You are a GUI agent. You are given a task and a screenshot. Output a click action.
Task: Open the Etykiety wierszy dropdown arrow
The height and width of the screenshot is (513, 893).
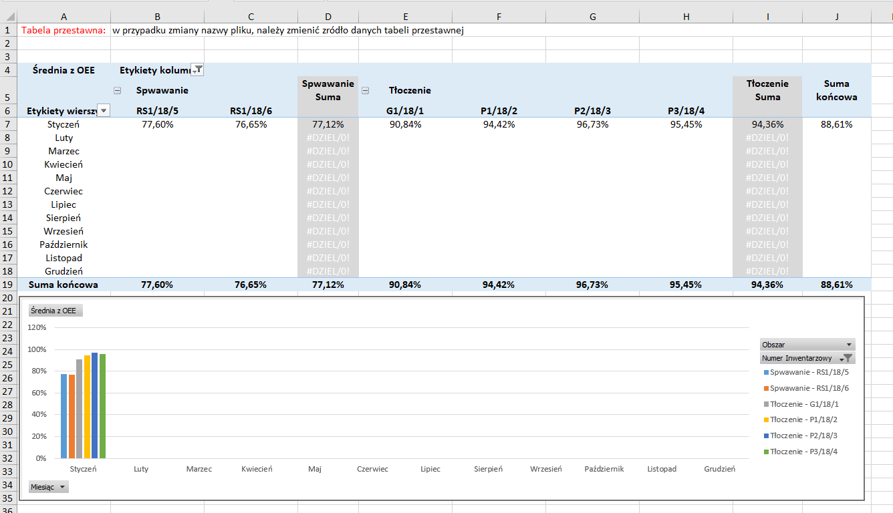[x=104, y=111]
